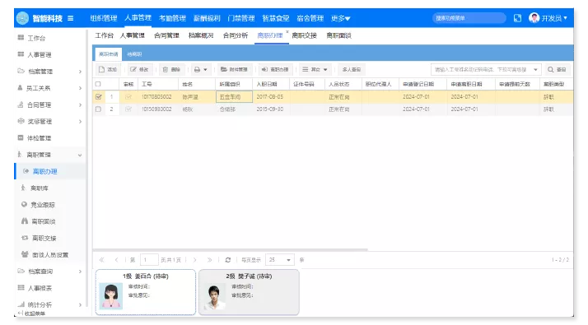The height and width of the screenshot is (325, 588).
Task: Click the refresh icon in pagination bar
Action: 227,259
